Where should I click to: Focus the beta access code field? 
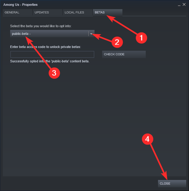pos(52,54)
